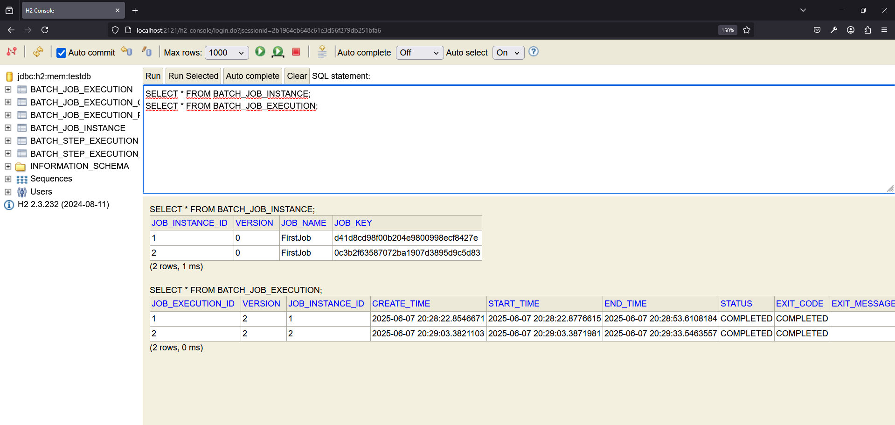Click the bookmark star icon
The height and width of the screenshot is (425, 895).
[747, 30]
